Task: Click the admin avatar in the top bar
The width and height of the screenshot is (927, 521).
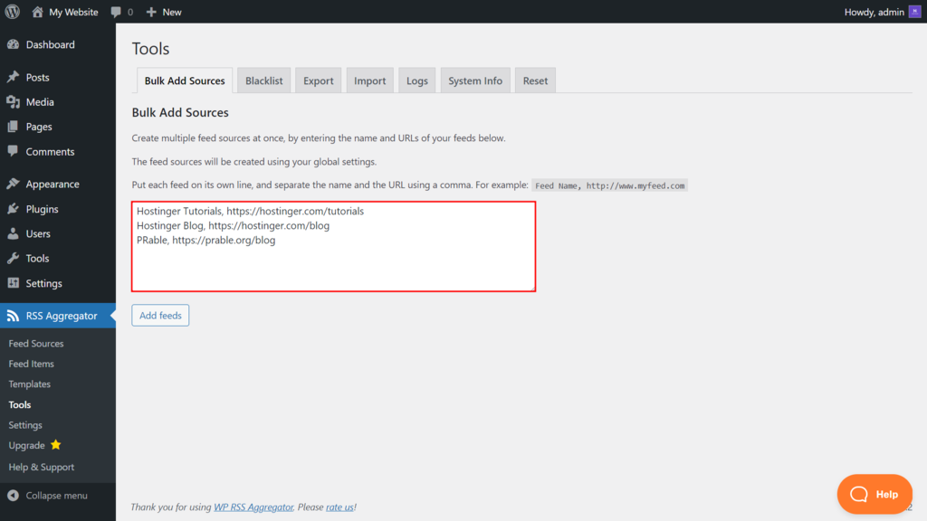Action: pos(915,12)
